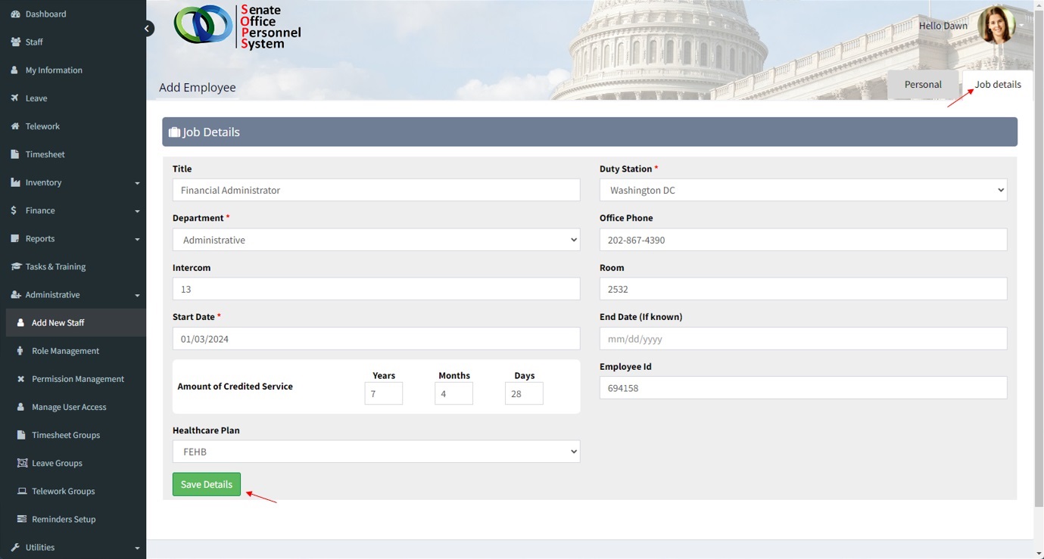The height and width of the screenshot is (559, 1044).
Task: Open the Duty Station dropdown
Action: pyautogui.click(x=802, y=191)
